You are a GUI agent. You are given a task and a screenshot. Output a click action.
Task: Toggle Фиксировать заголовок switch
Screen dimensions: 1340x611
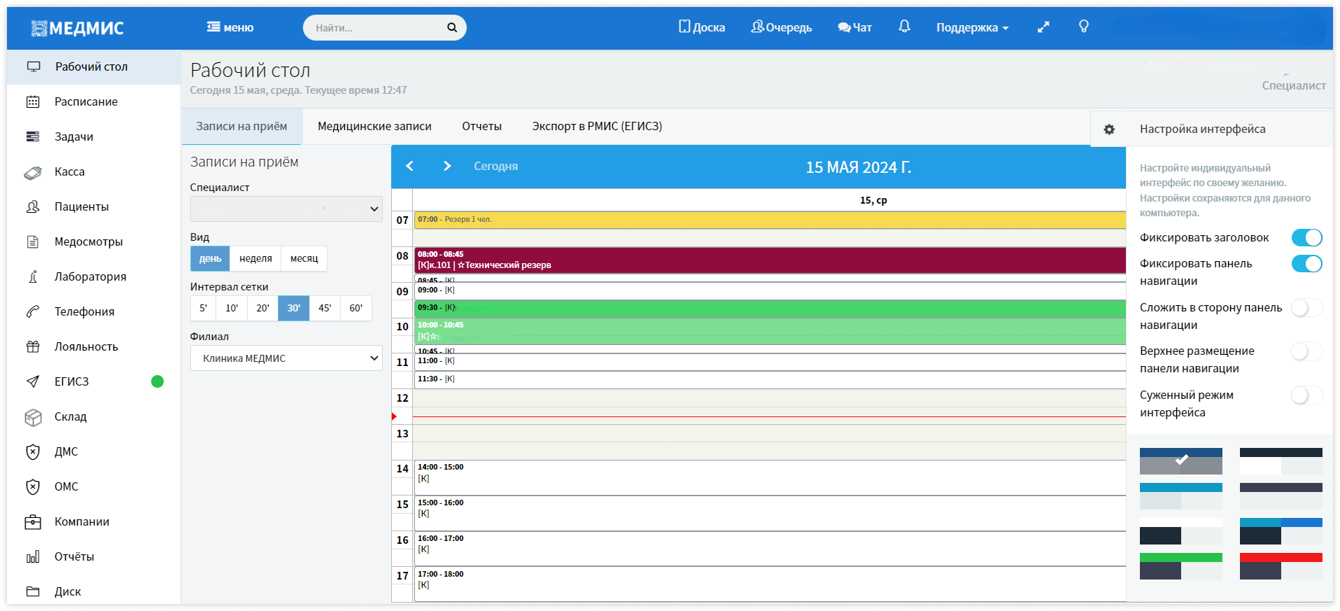[1306, 238]
